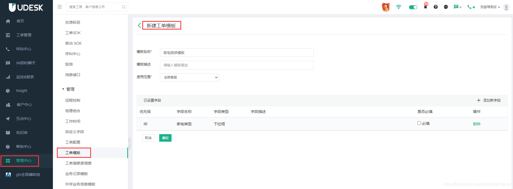The width and height of the screenshot is (513, 189).
Task: Open 工作时间 settings
Action: click(73, 121)
